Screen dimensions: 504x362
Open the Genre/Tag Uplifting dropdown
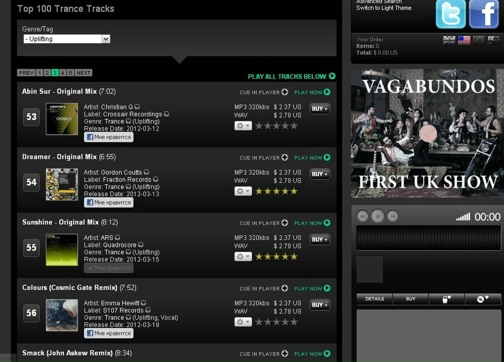click(66, 39)
